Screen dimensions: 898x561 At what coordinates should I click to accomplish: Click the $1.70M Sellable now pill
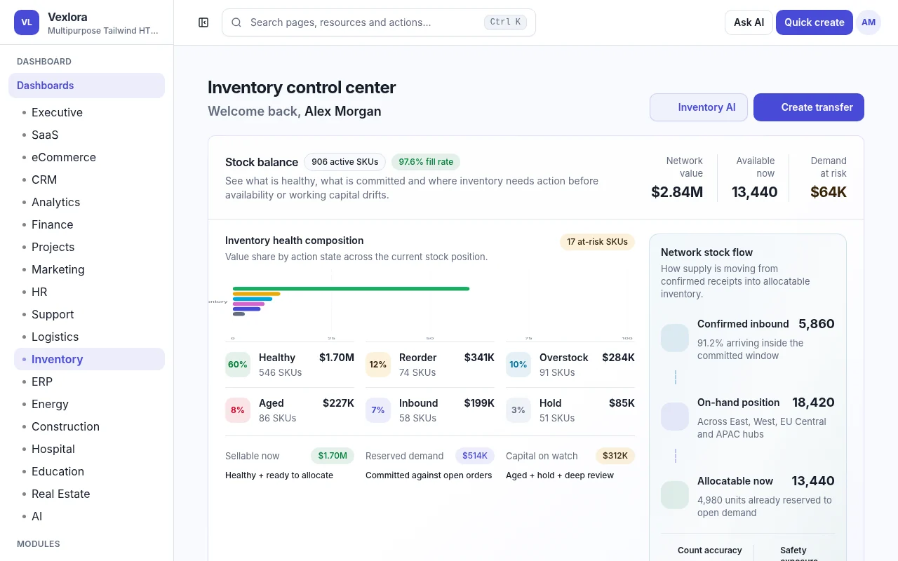(x=333, y=456)
